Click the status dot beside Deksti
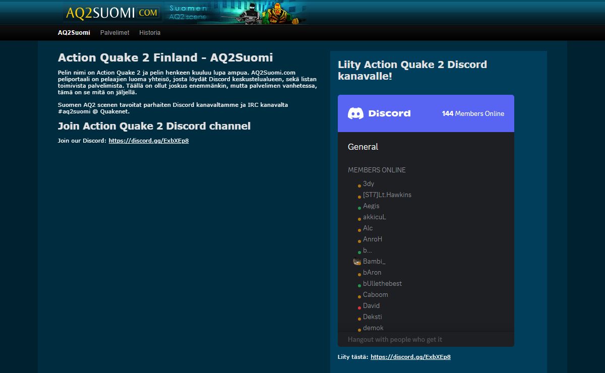This screenshot has height=373, width=605. tap(359, 318)
